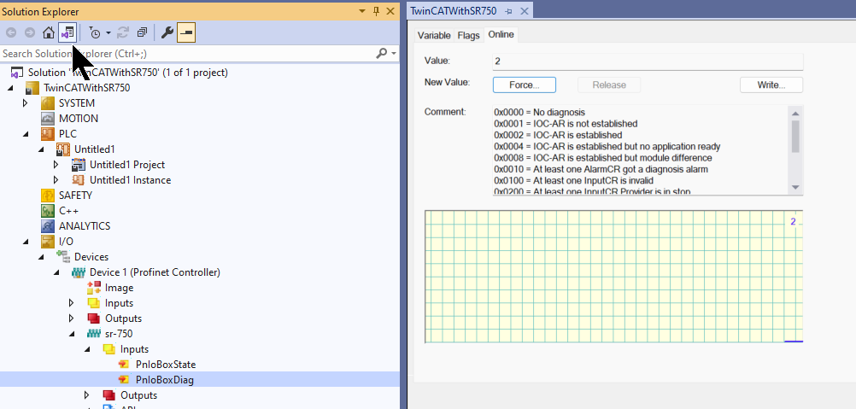The height and width of the screenshot is (409, 856).
Task: Collapse the sr-750 node
Action: click(72, 334)
